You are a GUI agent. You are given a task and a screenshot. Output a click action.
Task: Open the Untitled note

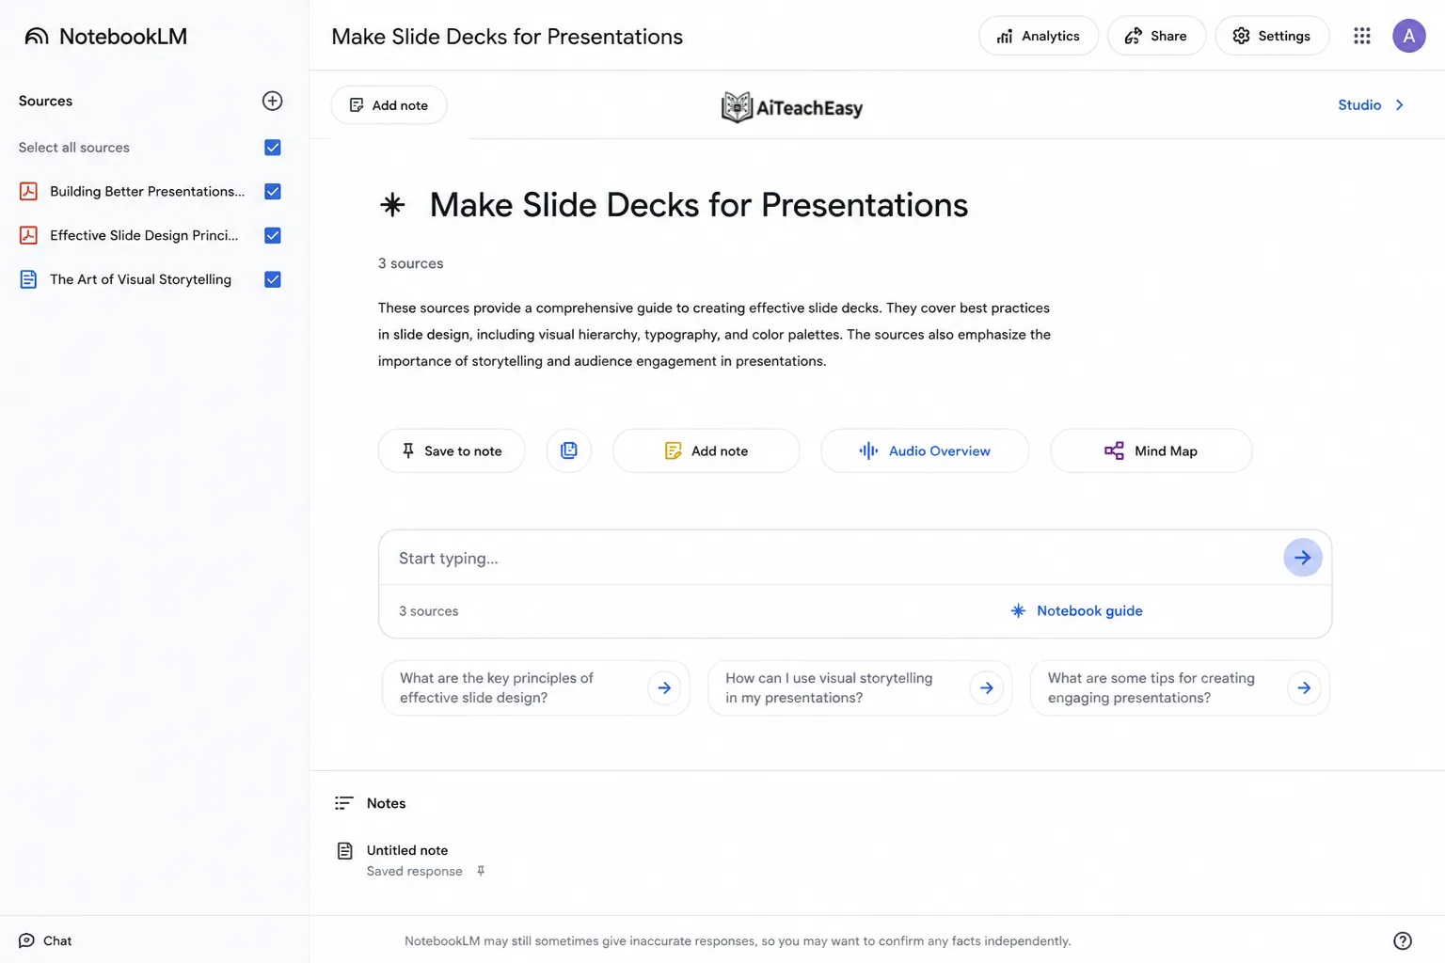[x=407, y=850]
